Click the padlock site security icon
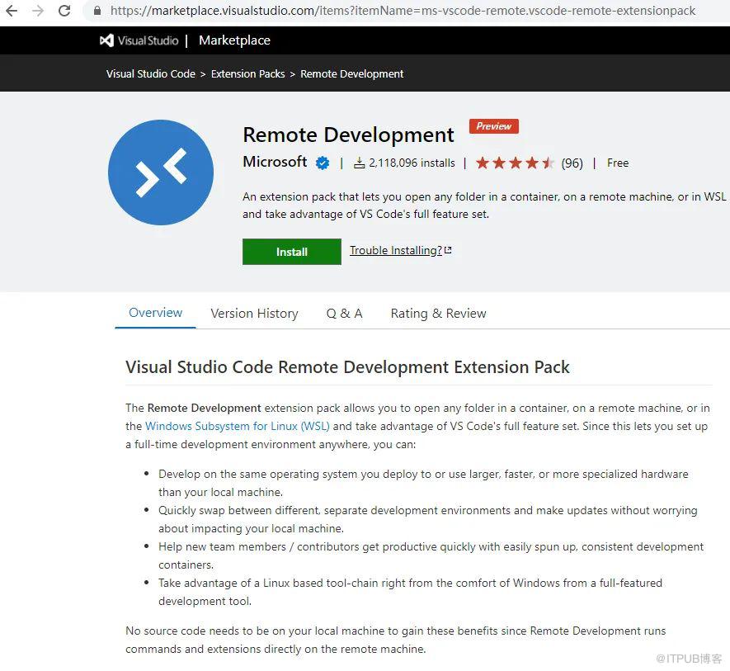 point(97,11)
